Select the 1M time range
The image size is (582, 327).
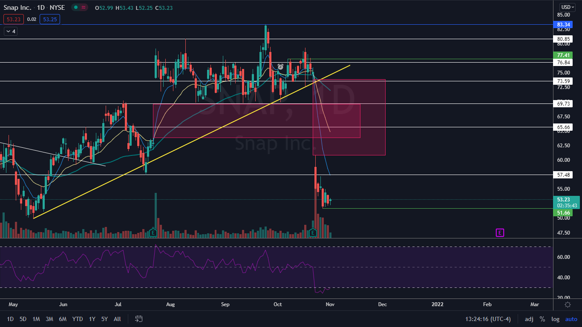coord(36,319)
